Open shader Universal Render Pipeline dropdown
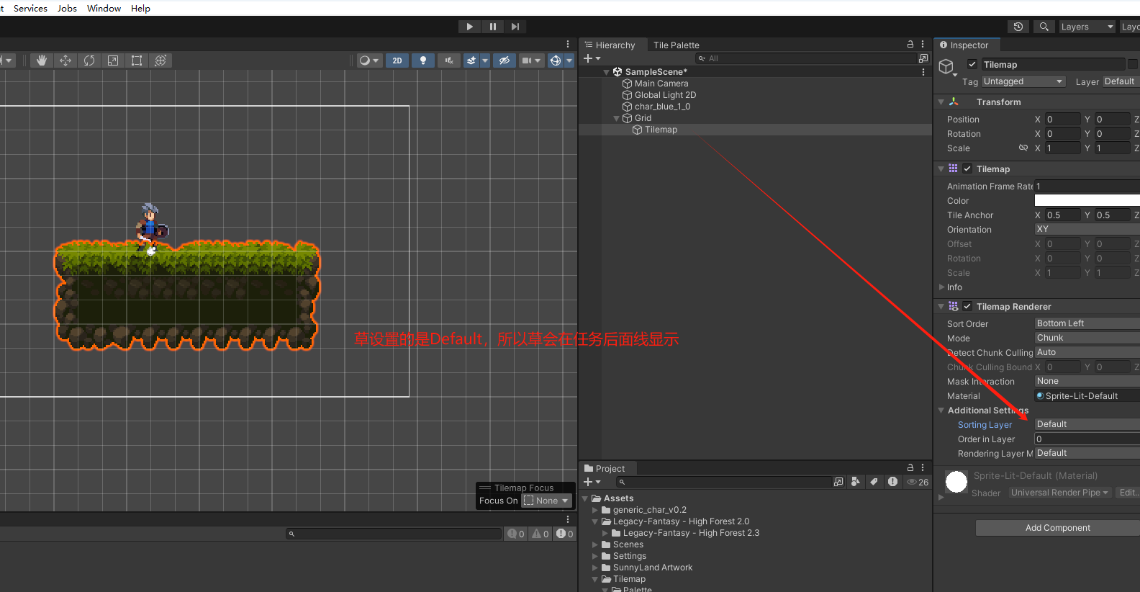 tap(1059, 493)
